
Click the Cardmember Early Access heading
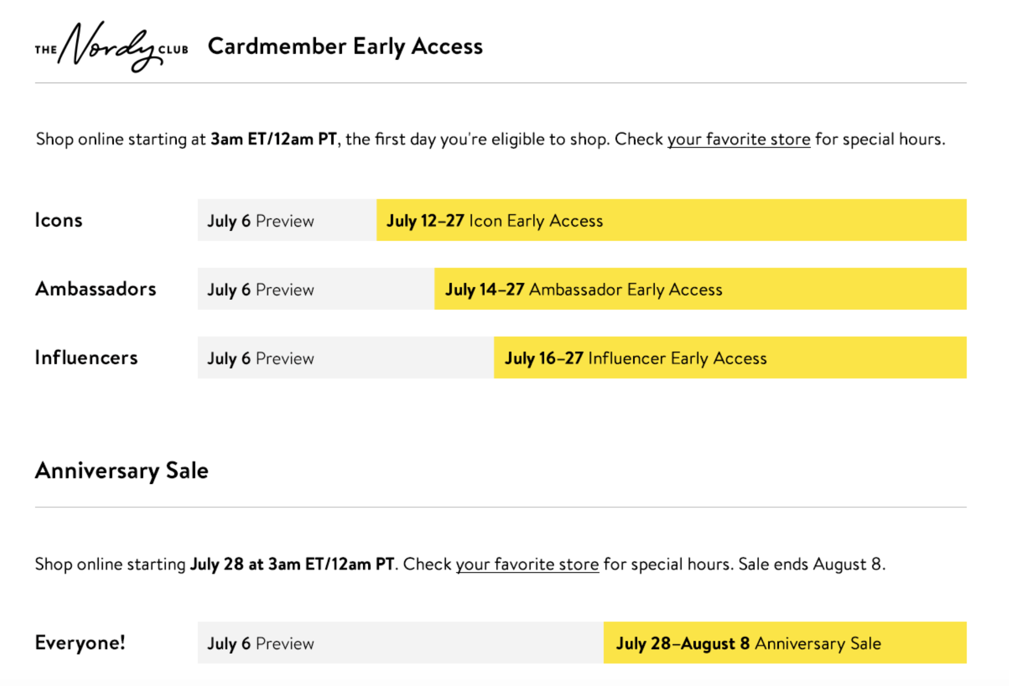pos(345,46)
